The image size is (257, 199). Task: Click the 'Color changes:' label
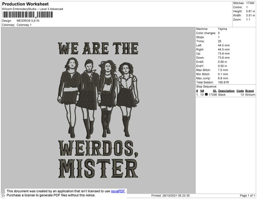pyautogui.click(x=206, y=33)
